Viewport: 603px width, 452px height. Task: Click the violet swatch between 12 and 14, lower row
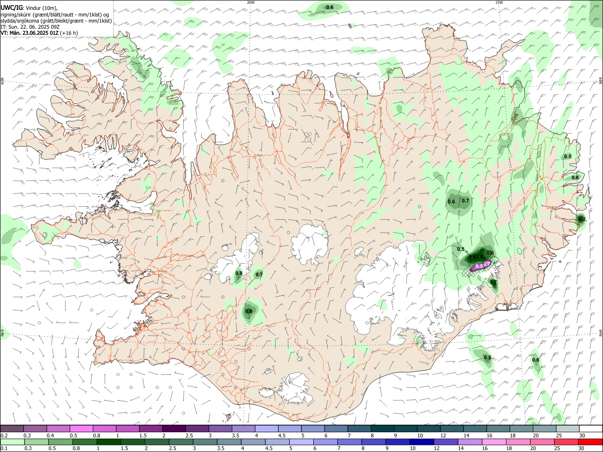pos(446,442)
